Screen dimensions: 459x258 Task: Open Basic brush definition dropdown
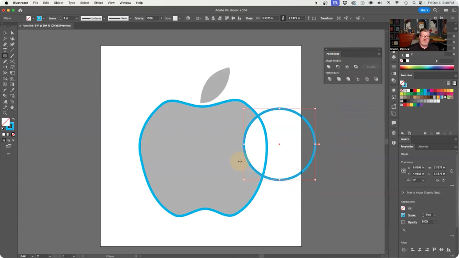[x=131, y=18]
